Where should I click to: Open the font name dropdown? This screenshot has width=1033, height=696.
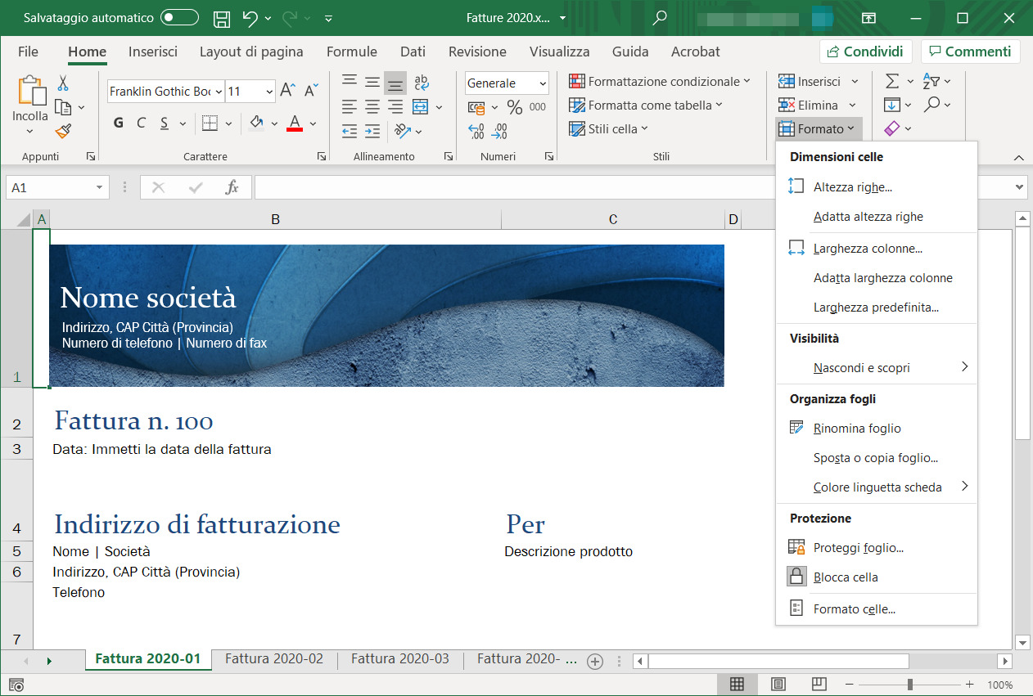[x=218, y=92]
